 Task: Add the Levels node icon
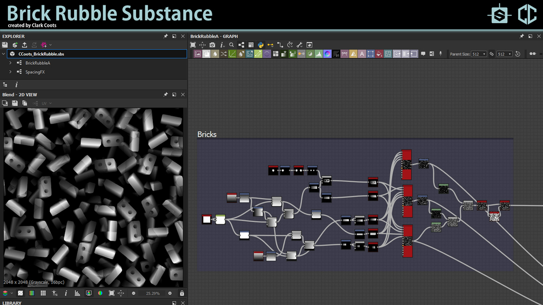319,54
